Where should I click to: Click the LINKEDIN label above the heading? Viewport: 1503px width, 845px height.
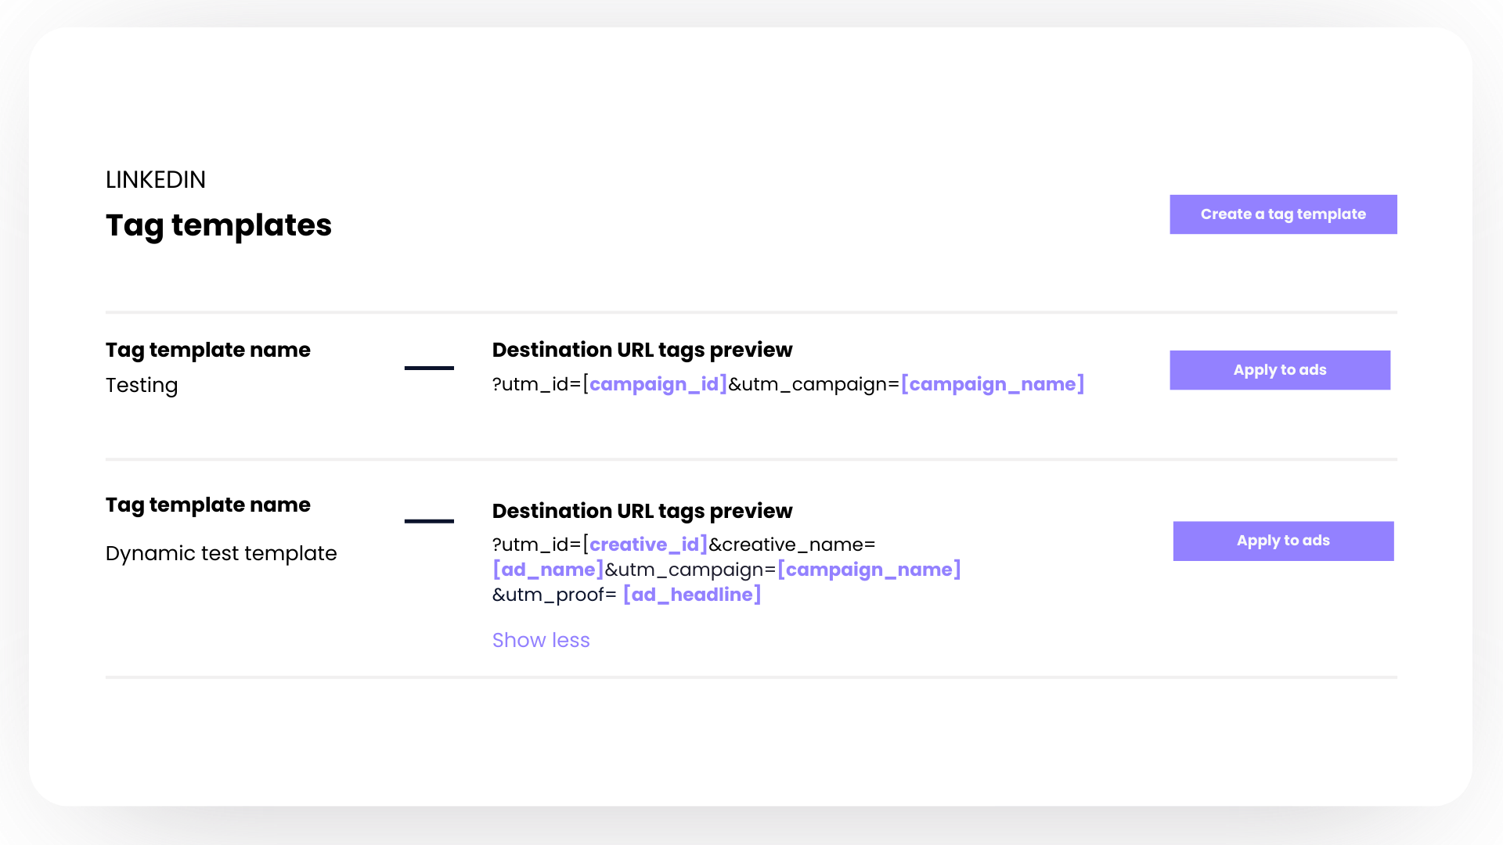(x=156, y=180)
